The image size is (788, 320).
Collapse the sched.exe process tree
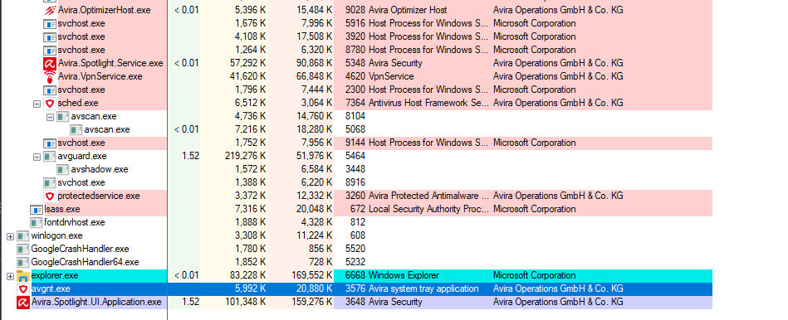pyautogui.click(x=37, y=104)
